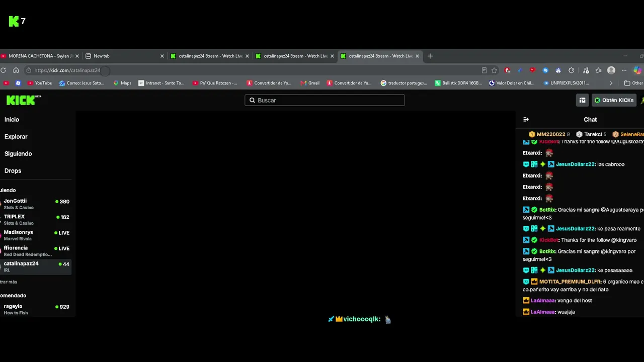
Task: Click the Buscar search field
Action: click(x=325, y=100)
